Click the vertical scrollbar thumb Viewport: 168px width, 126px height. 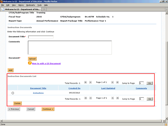[167, 73]
